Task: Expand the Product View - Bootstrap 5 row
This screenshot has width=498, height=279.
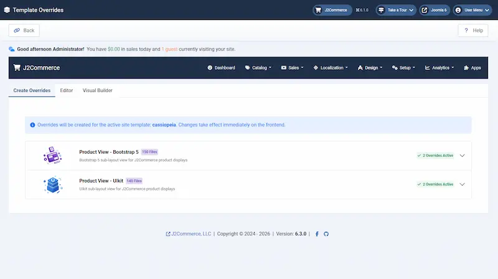Action: tap(462, 156)
